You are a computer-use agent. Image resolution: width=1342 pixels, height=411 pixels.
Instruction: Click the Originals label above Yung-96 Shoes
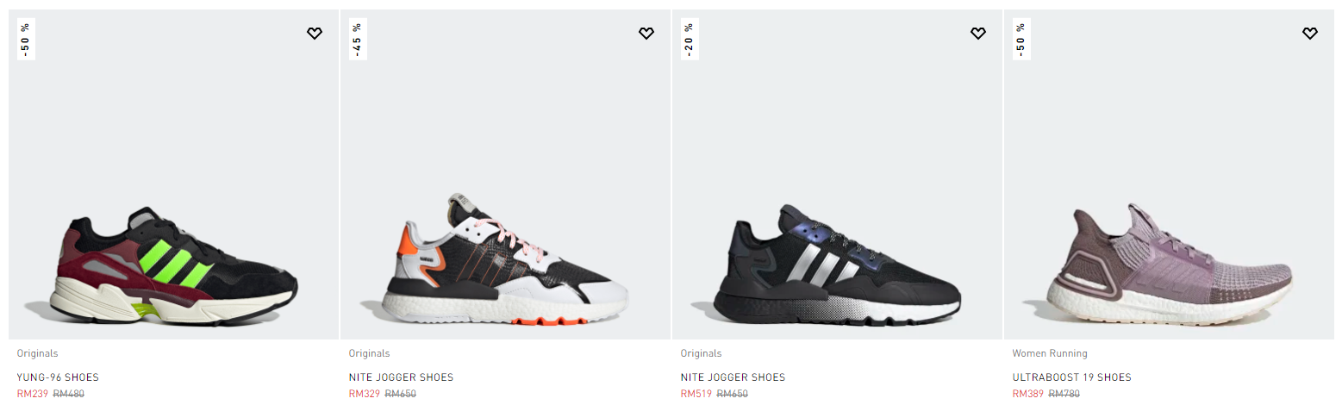point(38,353)
